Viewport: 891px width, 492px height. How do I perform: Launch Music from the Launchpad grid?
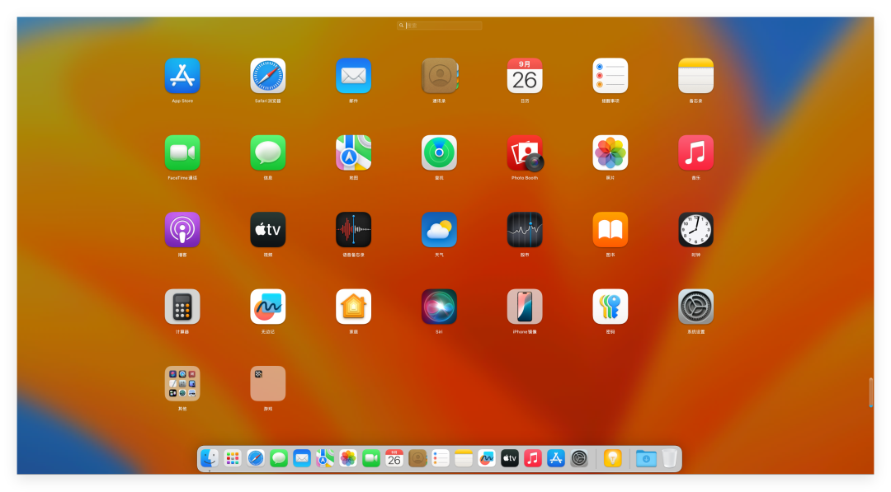click(695, 152)
